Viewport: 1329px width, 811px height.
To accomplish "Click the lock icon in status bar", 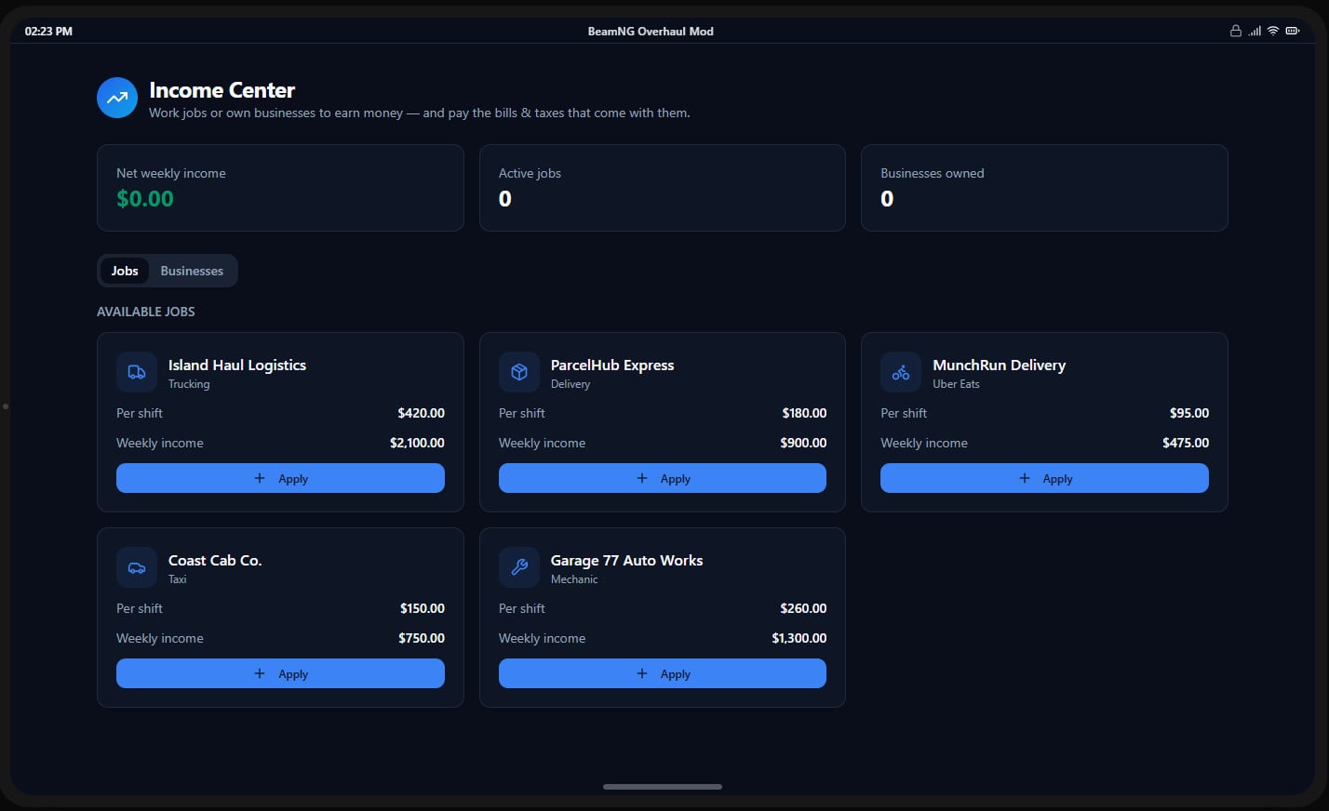I will [1236, 31].
